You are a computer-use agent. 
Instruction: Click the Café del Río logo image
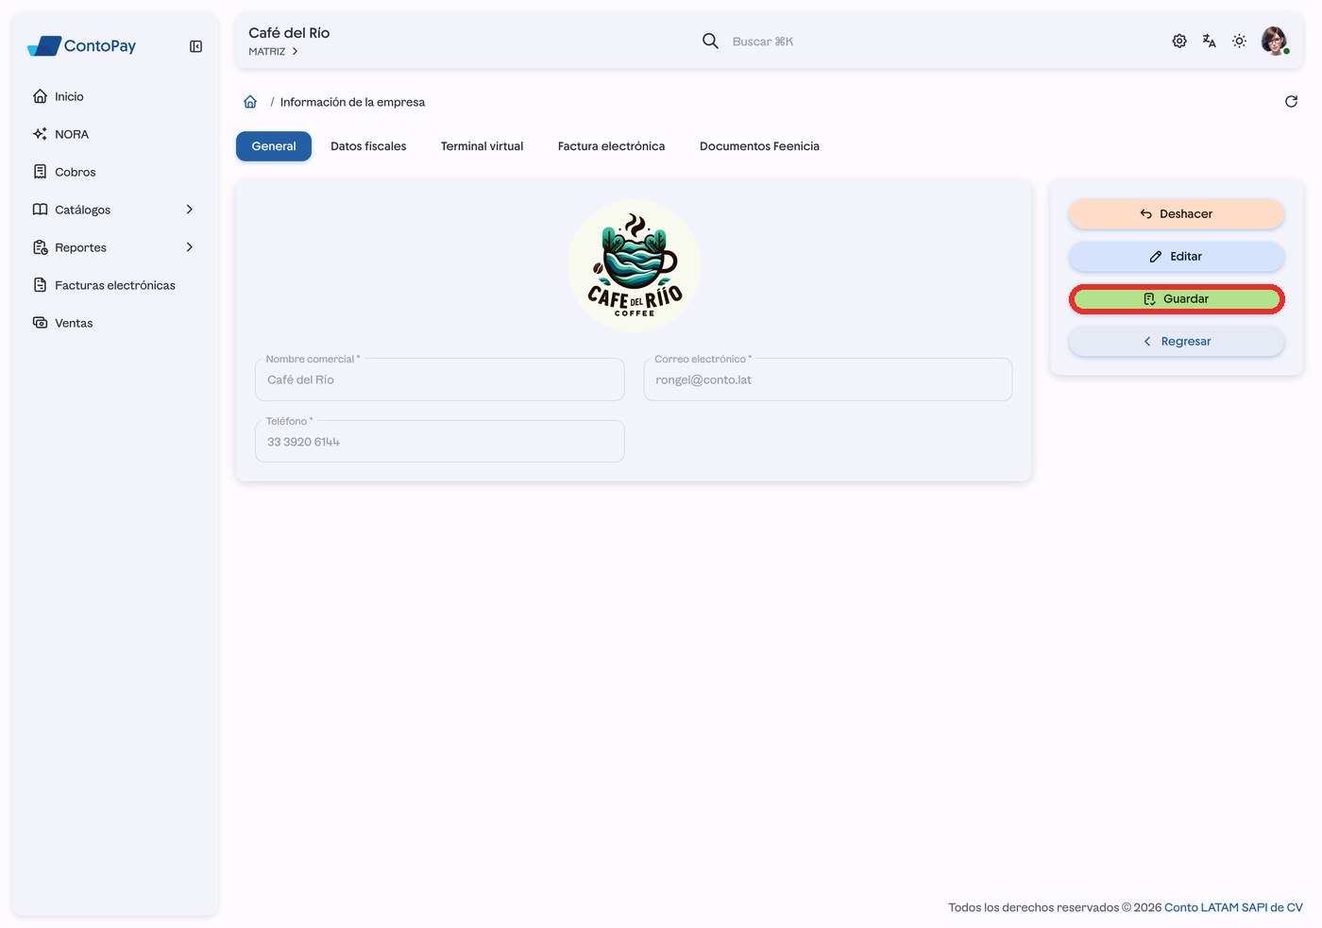click(635, 265)
